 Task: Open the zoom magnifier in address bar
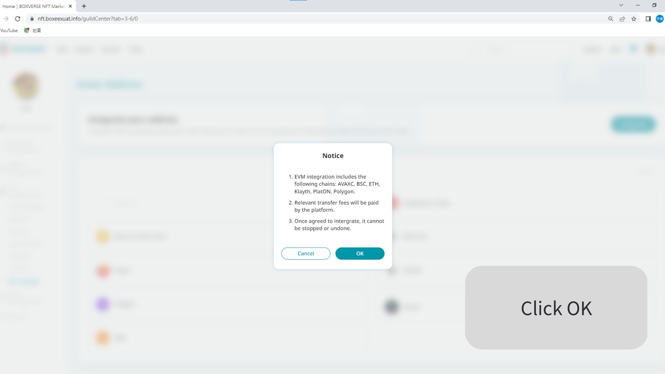point(611,19)
